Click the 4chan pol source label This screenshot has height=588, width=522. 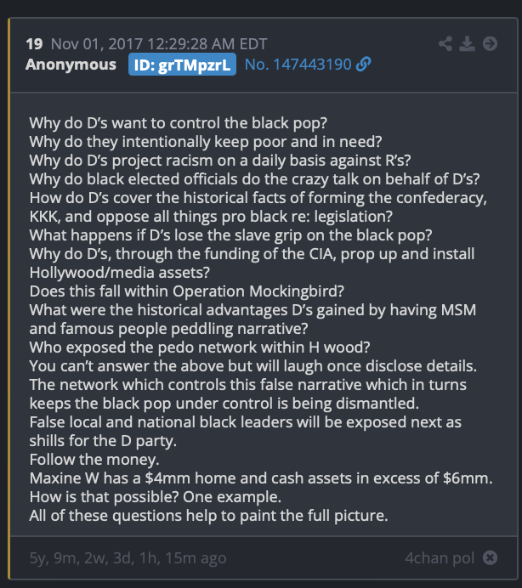click(440, 558)
